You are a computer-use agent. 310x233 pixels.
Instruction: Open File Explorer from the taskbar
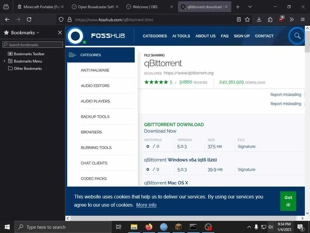click(x=134, y=227)
